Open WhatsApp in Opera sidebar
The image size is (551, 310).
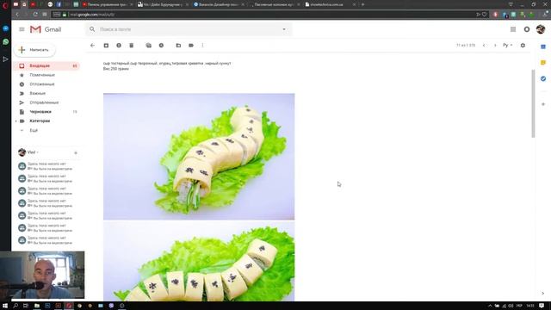(6, 42)
